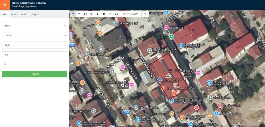Click the Aksa Oto Lastik marker
The width and height of the screenshot is (265, 127).
pyautogui.click(x=216, y=113)
